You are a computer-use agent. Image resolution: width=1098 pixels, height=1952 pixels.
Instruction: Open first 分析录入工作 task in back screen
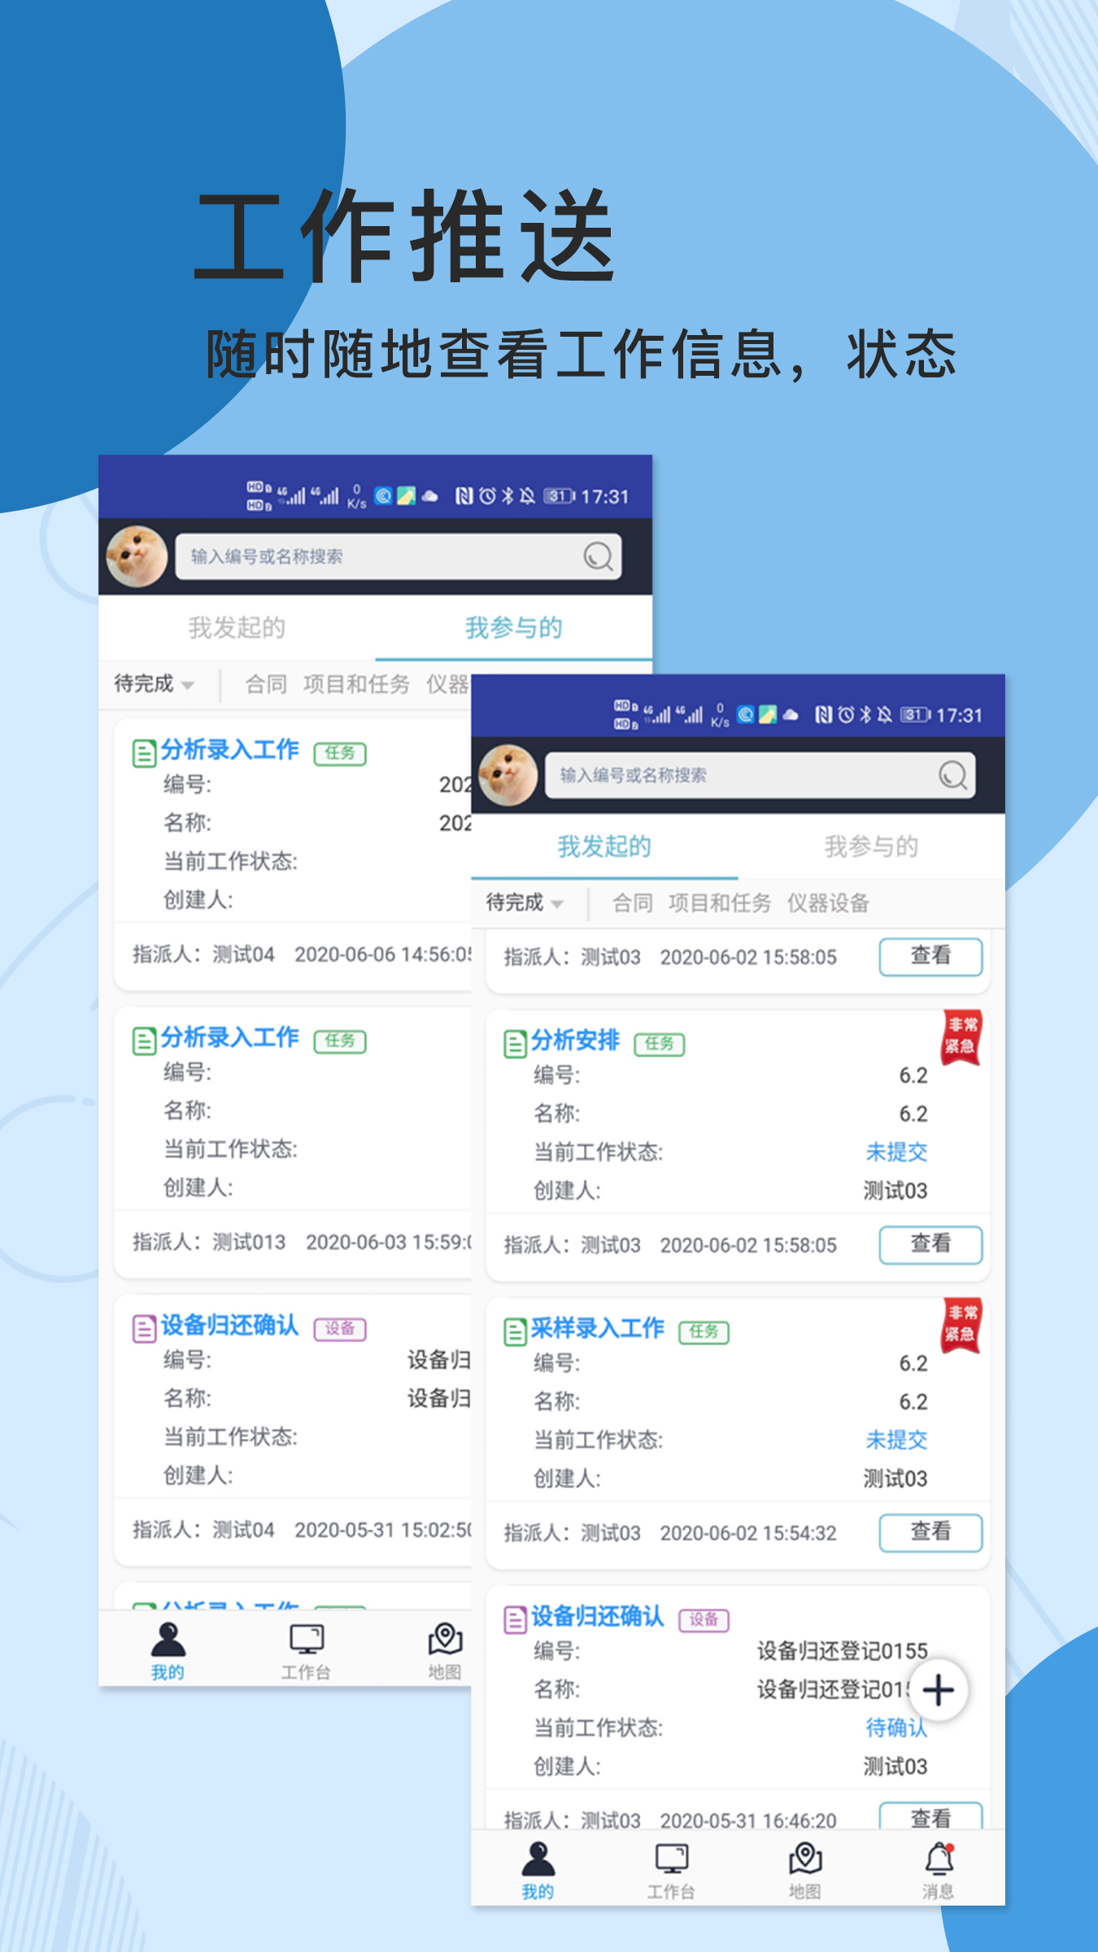(229, 750)
